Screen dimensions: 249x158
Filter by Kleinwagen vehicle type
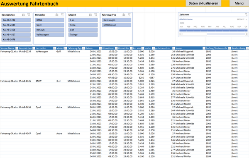point(117,20)
